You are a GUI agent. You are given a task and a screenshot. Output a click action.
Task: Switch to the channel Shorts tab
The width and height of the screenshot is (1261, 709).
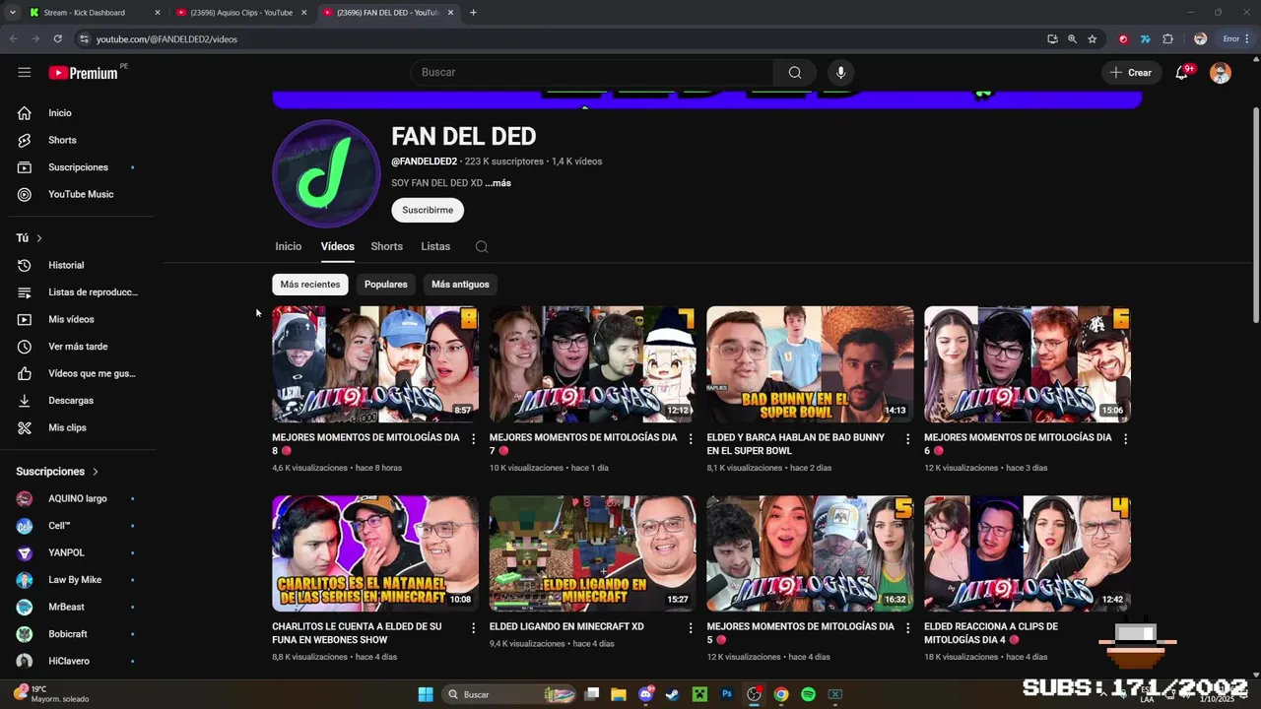(x=386, y=246)
